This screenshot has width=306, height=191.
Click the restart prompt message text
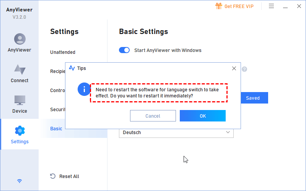click(x=157, y=93)
